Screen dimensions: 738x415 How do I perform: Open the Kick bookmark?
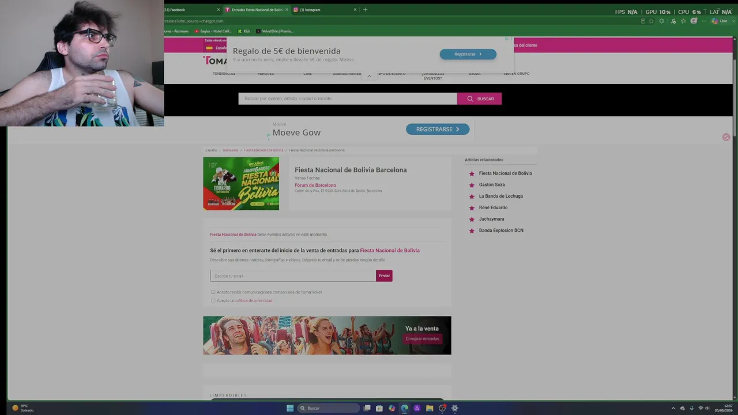tap(244, 31)
